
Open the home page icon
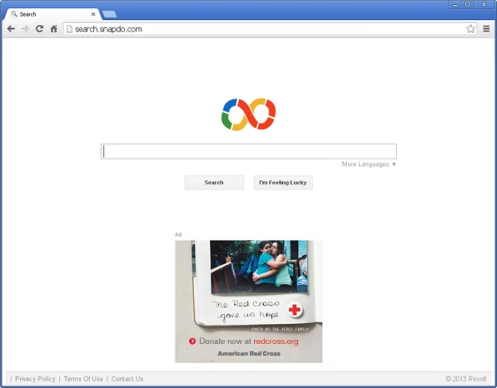click(54, 29)
